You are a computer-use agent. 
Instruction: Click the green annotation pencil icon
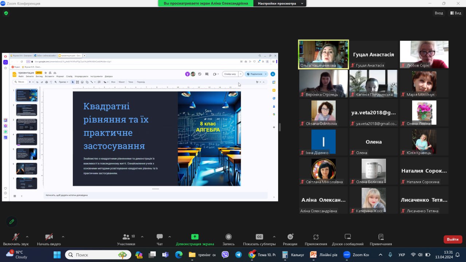point(12,221)
